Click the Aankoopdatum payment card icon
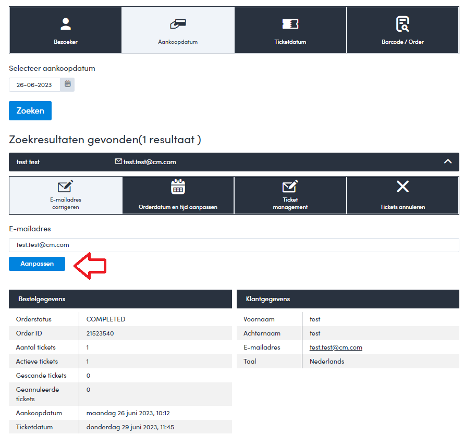This screenshot has width=476, height=435. (178, 24)
